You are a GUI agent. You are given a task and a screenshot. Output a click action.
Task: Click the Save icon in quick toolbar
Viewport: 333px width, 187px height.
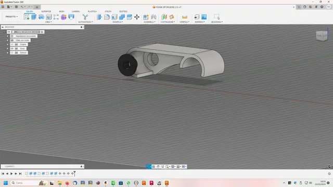[16, 7]
